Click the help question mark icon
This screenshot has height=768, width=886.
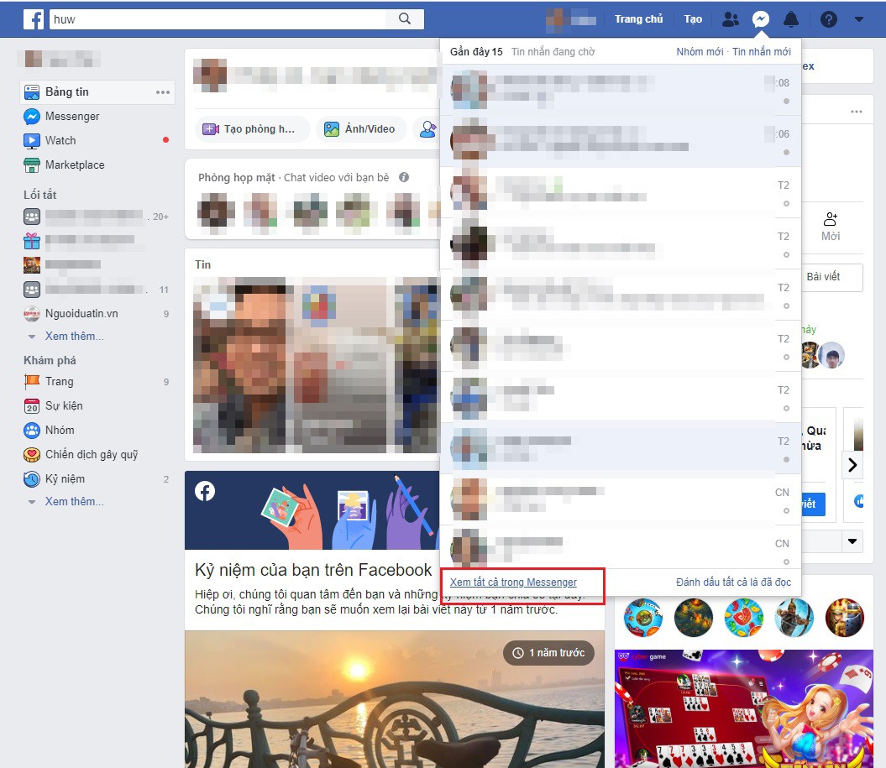[x=828, y=19]
